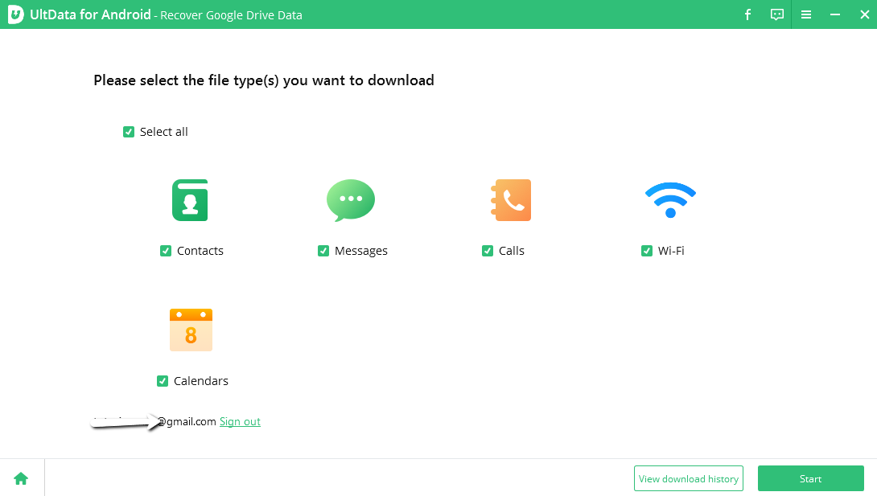The width and height of the screenshot is (877, 496).
Task: Open the Facebook page icon in title bar
Action: 747,14
